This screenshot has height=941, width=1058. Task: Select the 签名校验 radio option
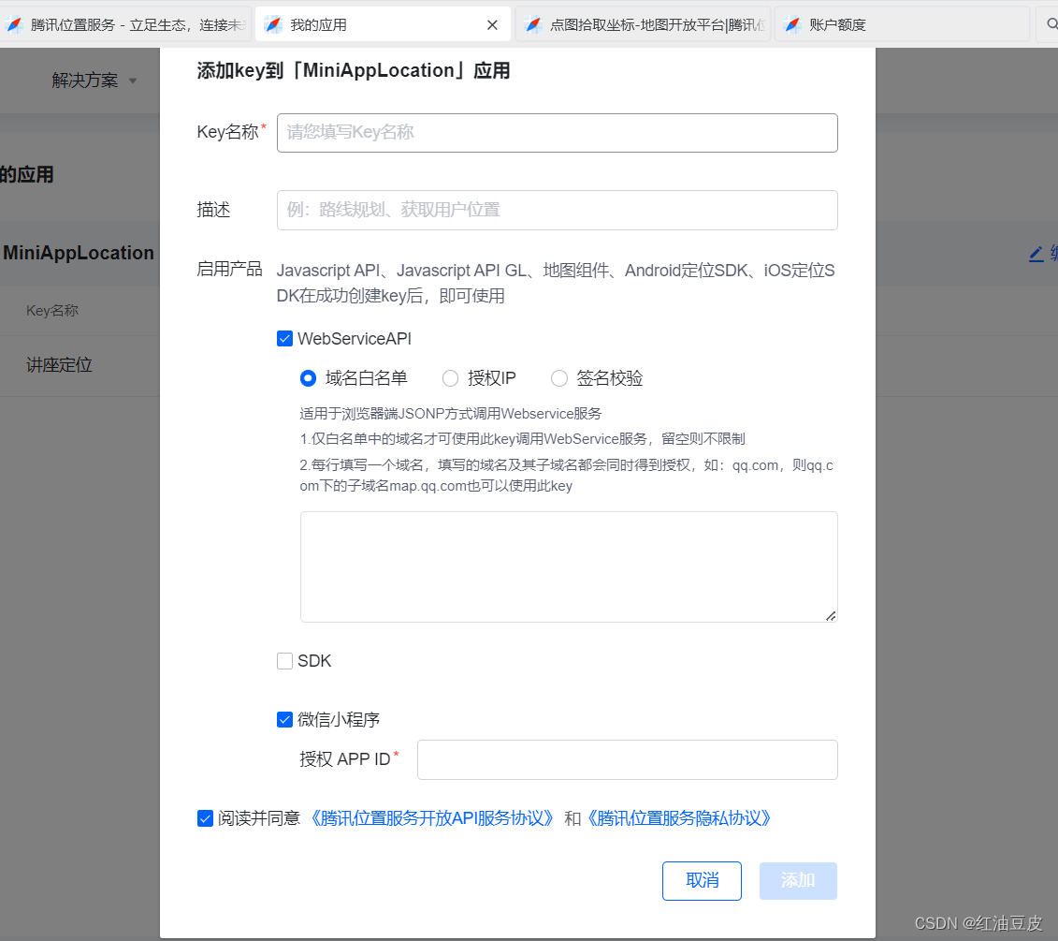coord(558,378)
